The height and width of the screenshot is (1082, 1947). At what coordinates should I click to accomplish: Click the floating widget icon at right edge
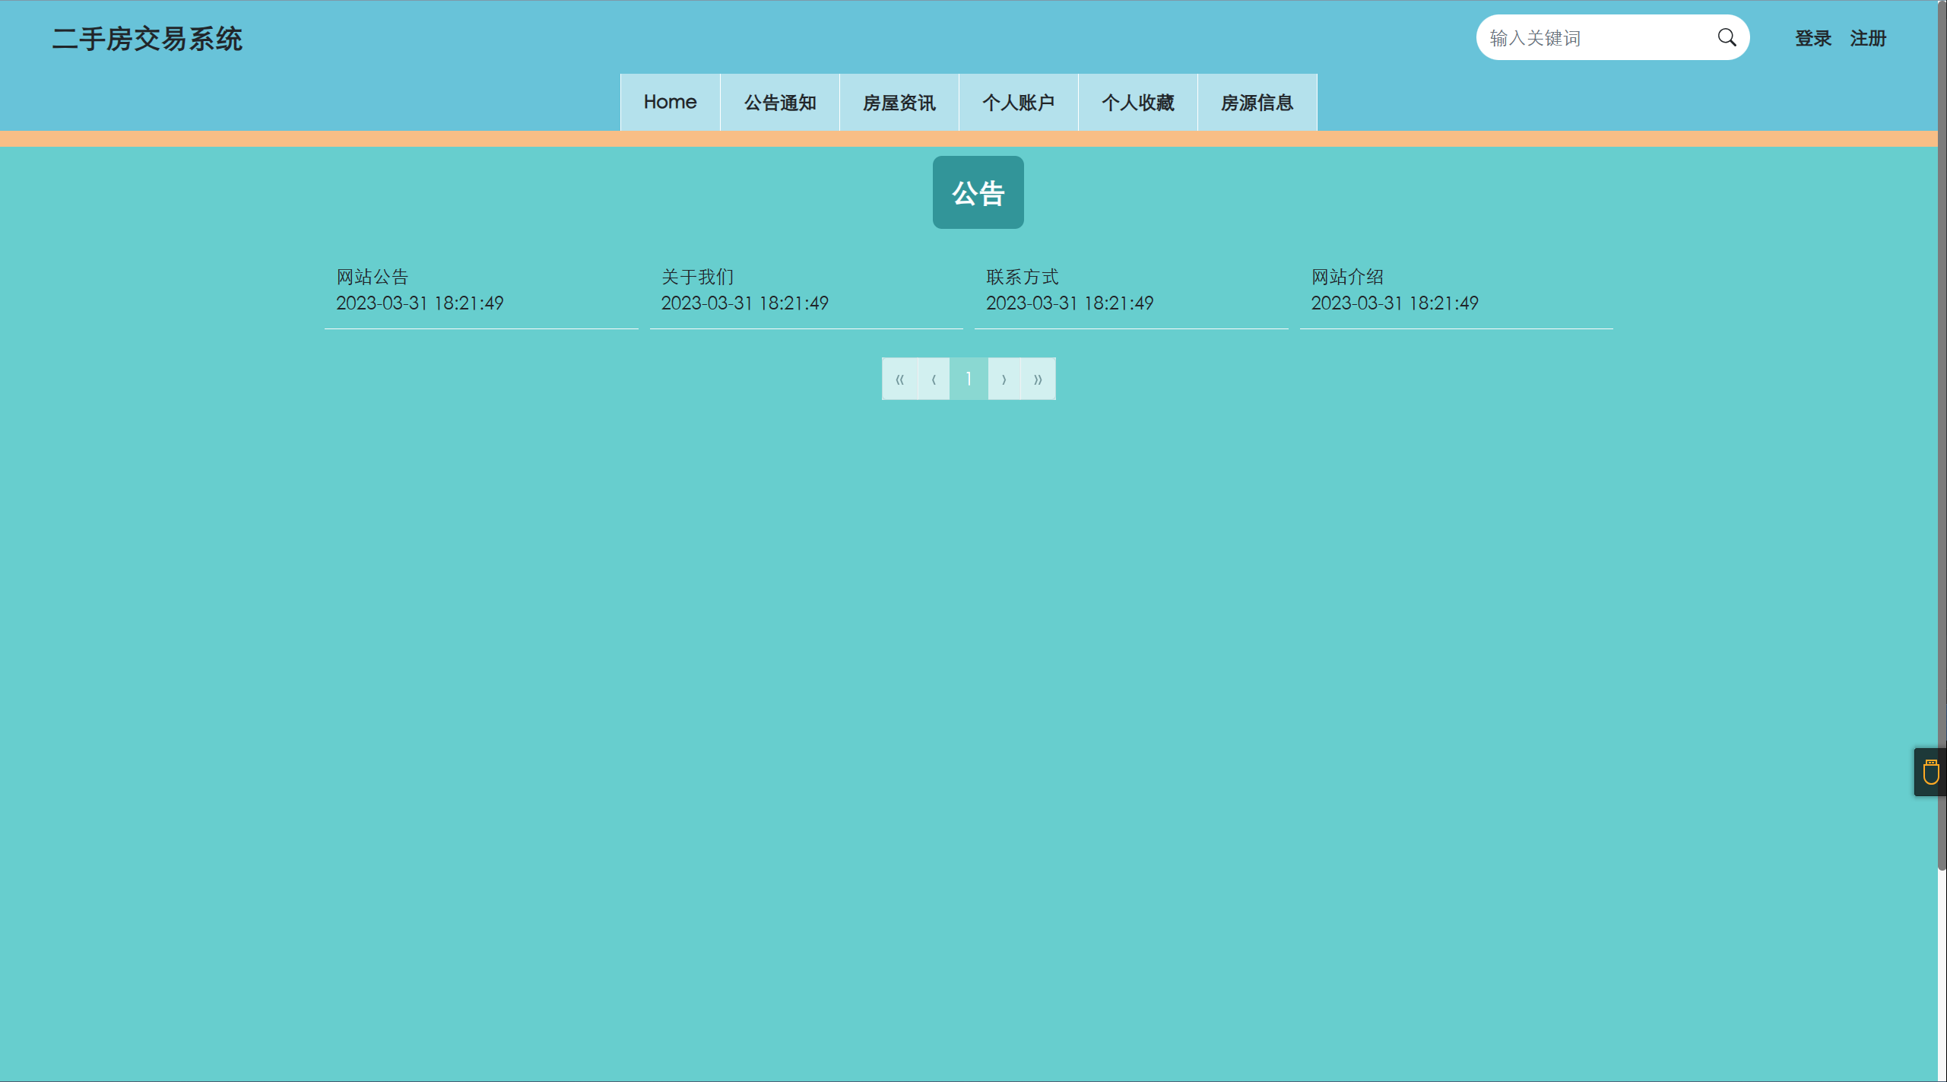point(1930,773)
